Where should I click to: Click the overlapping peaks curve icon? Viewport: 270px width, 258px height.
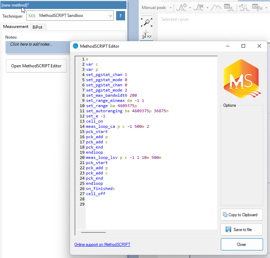[216, 7]
